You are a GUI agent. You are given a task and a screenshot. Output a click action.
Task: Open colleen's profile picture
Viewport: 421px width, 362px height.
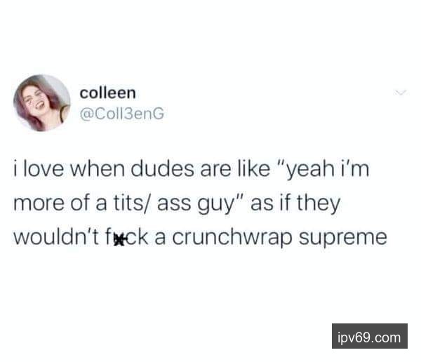[x=42, y=103]
